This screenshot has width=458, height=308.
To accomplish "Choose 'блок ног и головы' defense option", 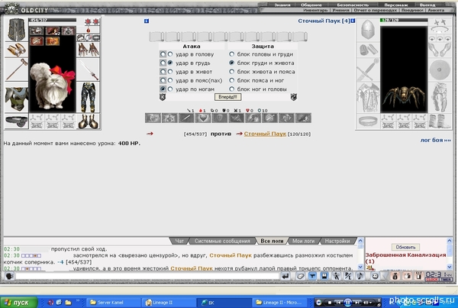I will (231, 89).
